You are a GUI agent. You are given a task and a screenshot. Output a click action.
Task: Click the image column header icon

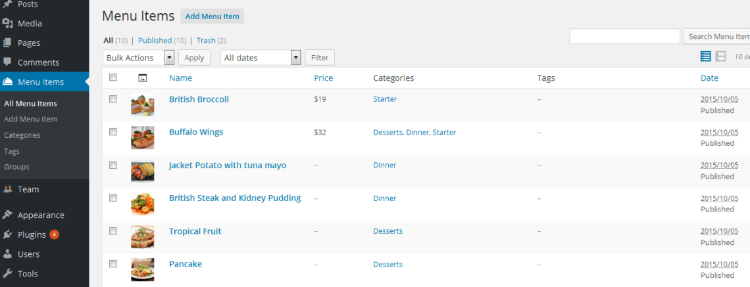point(142,78)
